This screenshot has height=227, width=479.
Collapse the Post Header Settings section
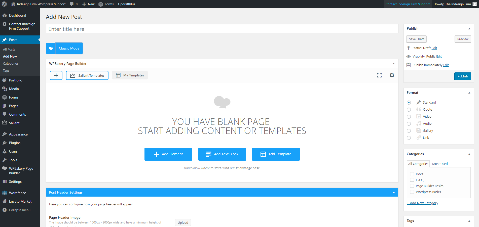click(x=394, y=192)
